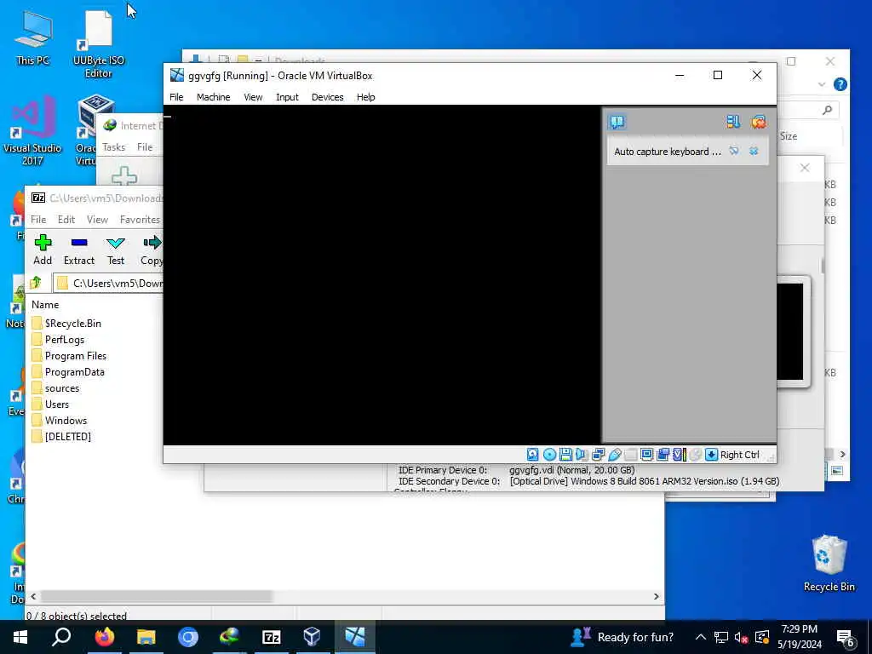Open the Recycle Bin desktop icon
The height and width of the screenshot is (654, 872).
pyautogui.click(x=829, y=563)
